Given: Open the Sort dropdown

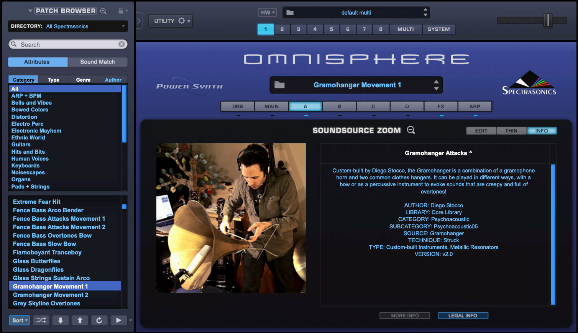Looking at the screenshot, I should (x=20, y=320).
